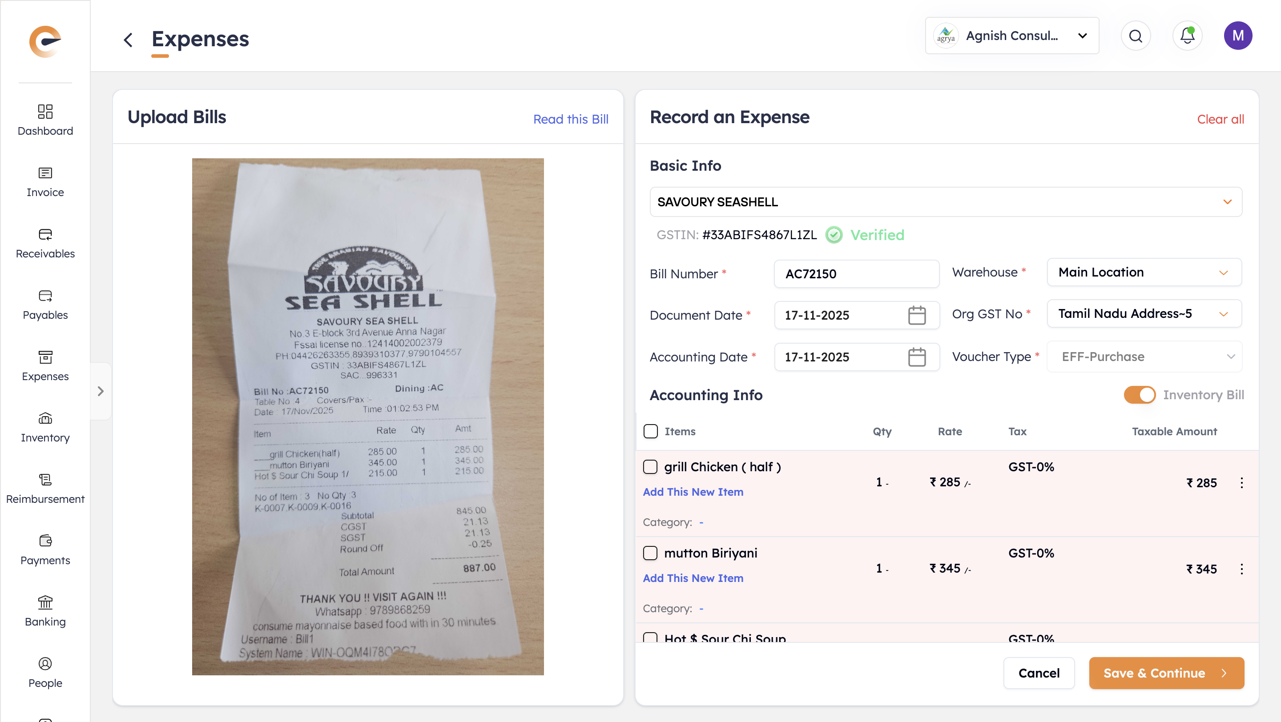Go to Inventory in the sidebar
The height and width of the screenshot is (722, 1281).
tap(45, 427)
